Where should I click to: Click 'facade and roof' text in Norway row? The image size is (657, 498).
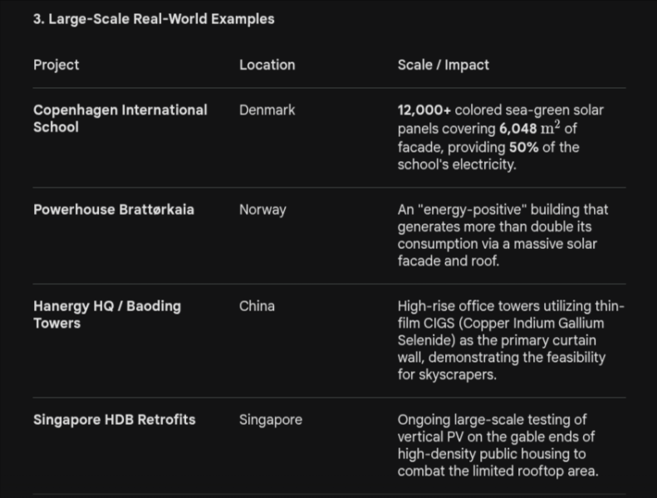point(449,261)
